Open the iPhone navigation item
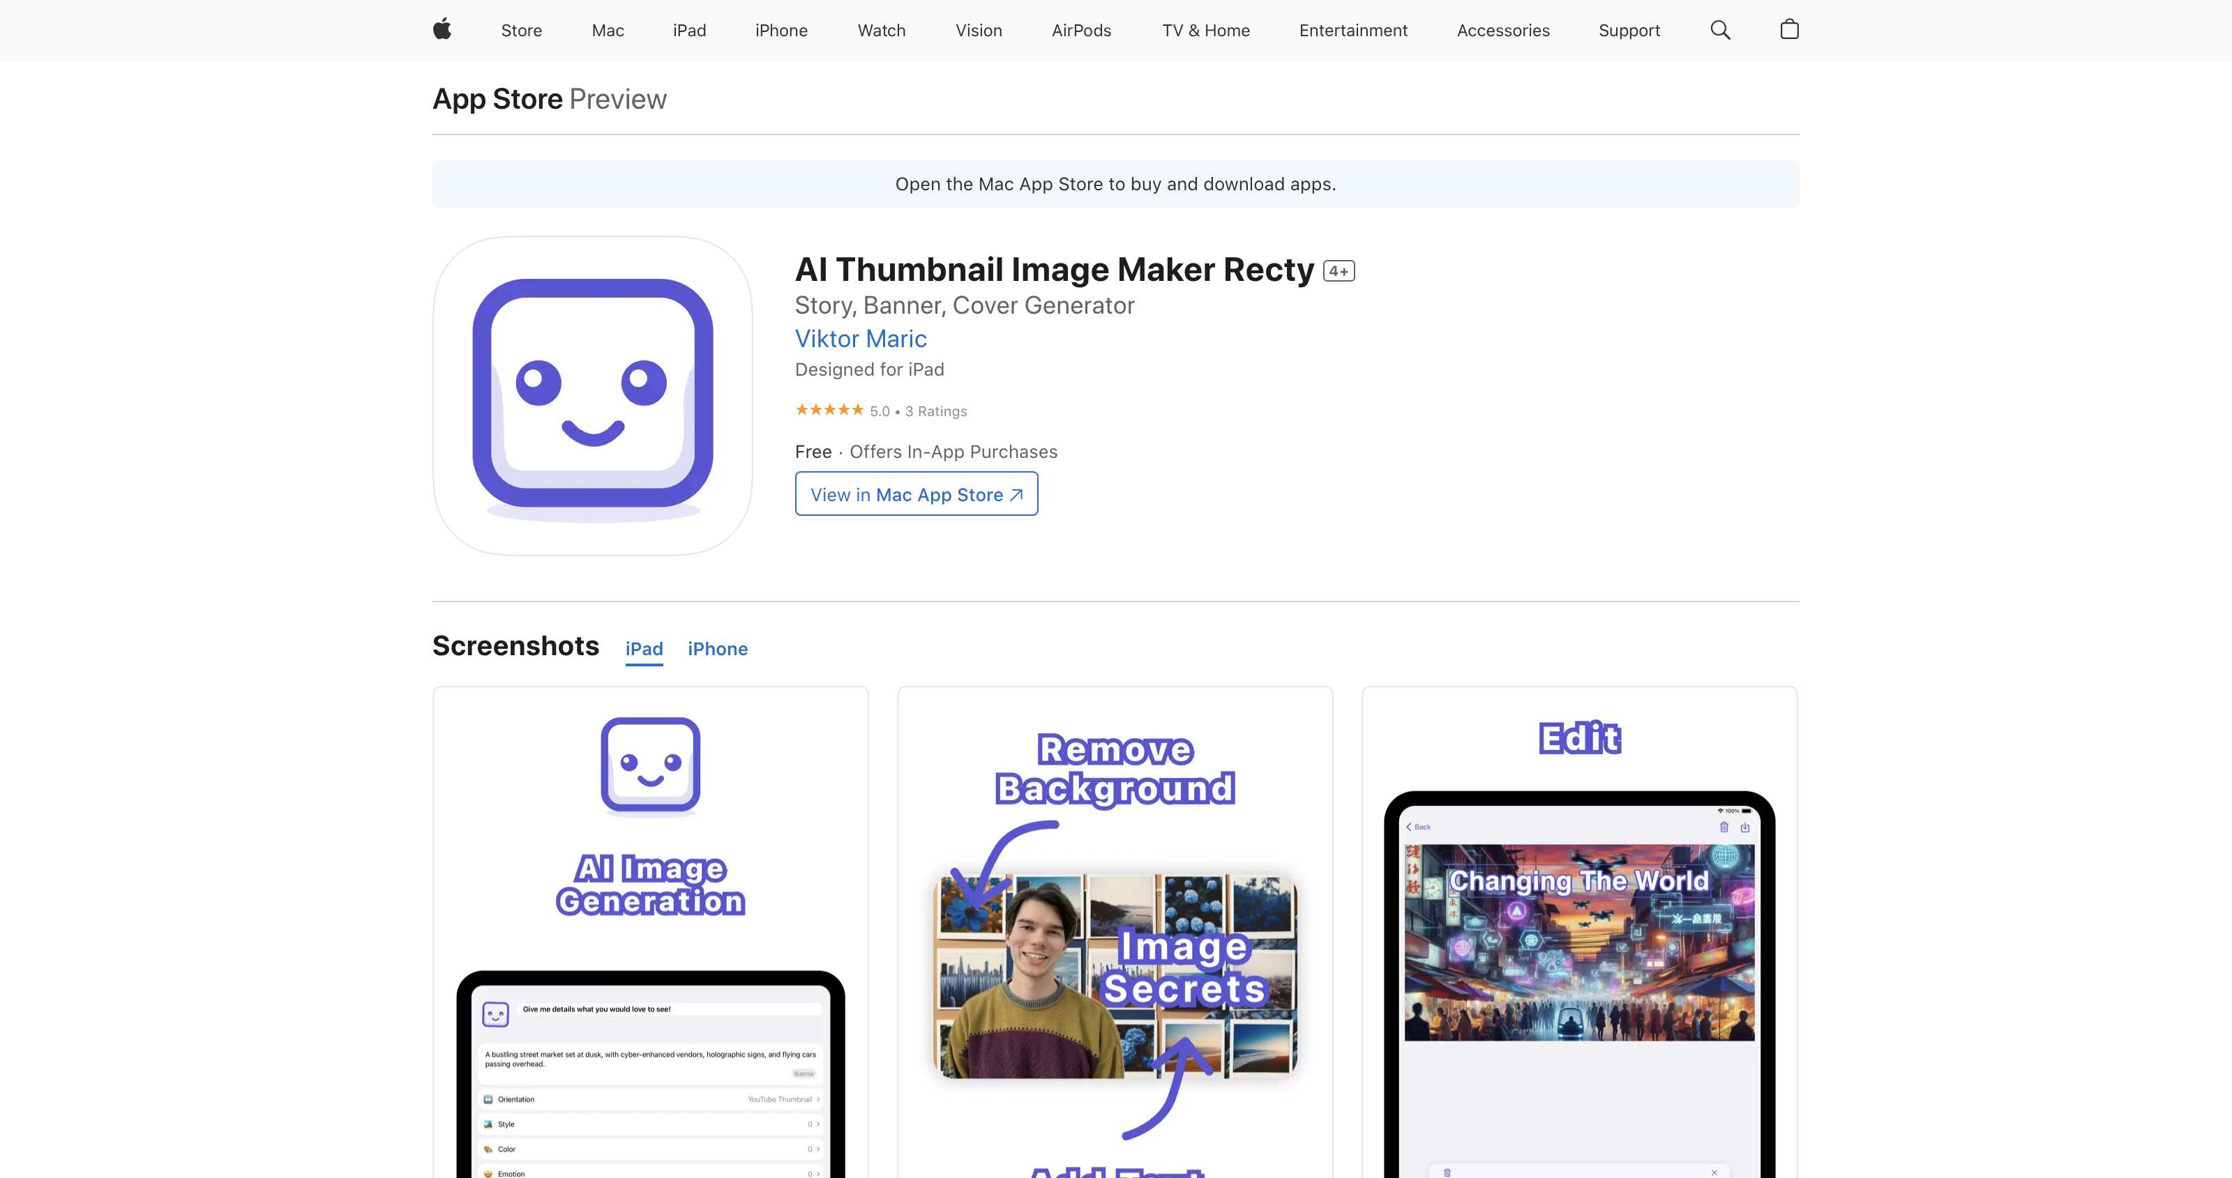The image size is (2232, 1178). click(x=781, y=30)
